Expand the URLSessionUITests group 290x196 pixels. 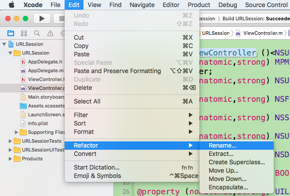(x=10, y=150)
